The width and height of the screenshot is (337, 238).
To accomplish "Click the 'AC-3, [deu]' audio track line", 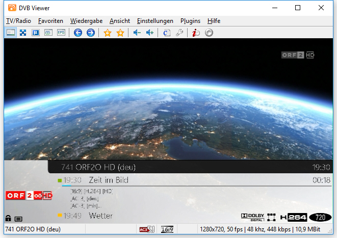I will point(85,198).
